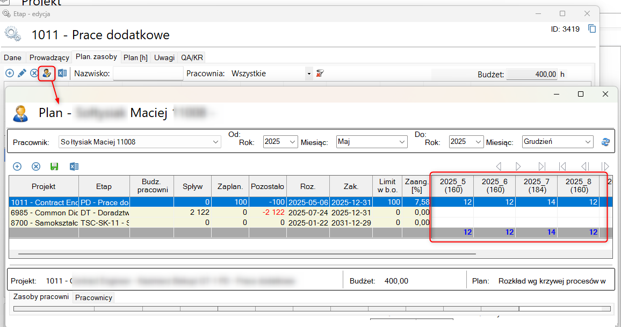Remove row icon in Plan window toolbar
The image size is (621, 327).
click(x=35, y=166)
